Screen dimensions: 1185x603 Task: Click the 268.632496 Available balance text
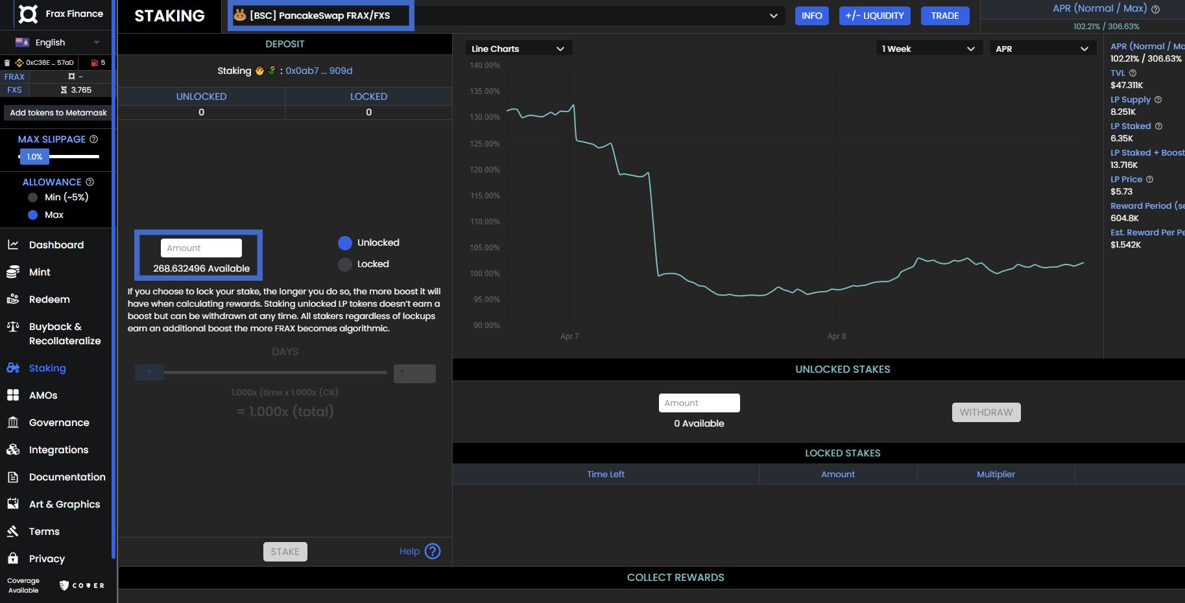[201, 268]
